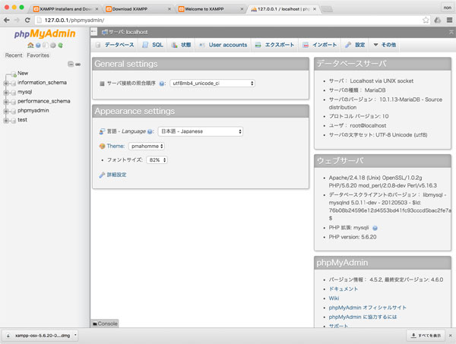The height and width of the screenshot is (344, 456).
Task: Open the データベース tab
Action: pyautogui.click(x=115, y=45)
